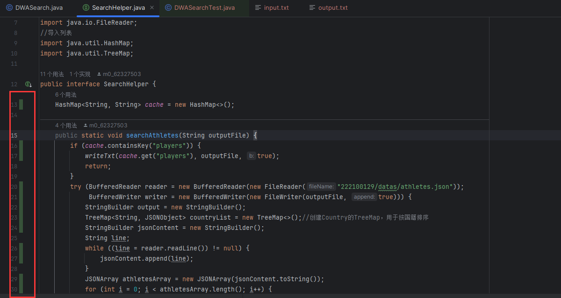Click the text file icon on input.txt tab
The width and height of the screenshot is (561, 298).
click(x=258, y=8)
